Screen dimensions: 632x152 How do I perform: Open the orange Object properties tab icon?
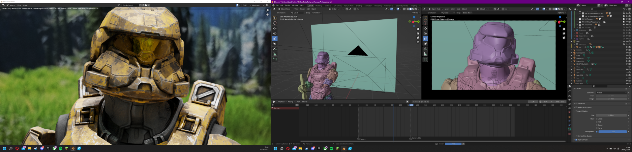(569, 117)
